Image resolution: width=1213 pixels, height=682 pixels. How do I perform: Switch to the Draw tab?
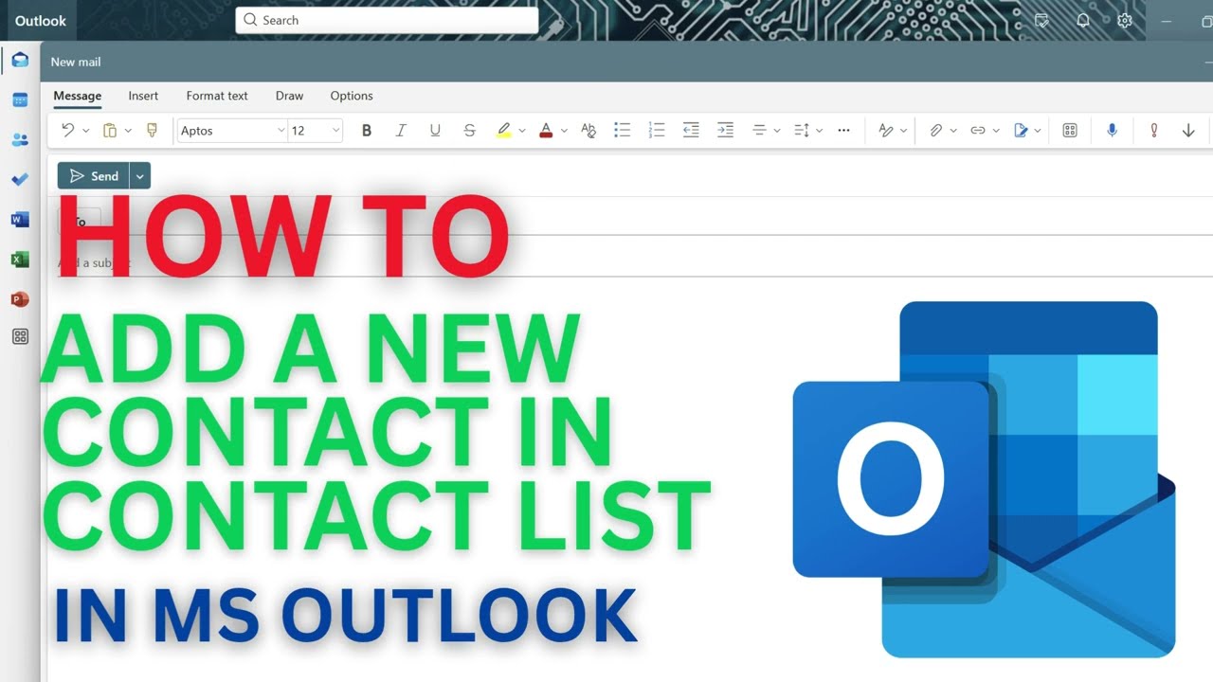(x=289, y=96)
